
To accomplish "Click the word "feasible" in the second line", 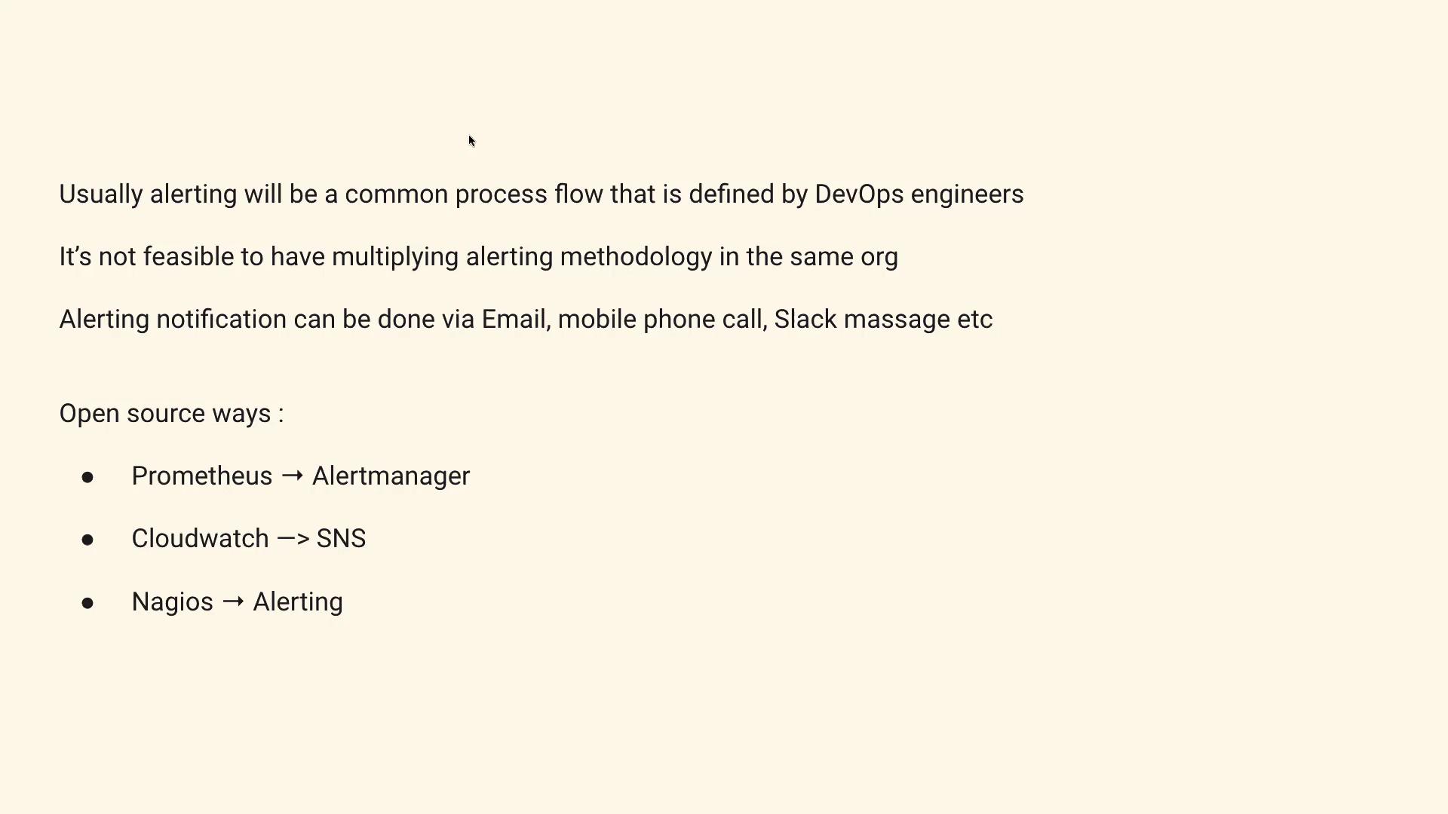I will click(x=189, y=257).
